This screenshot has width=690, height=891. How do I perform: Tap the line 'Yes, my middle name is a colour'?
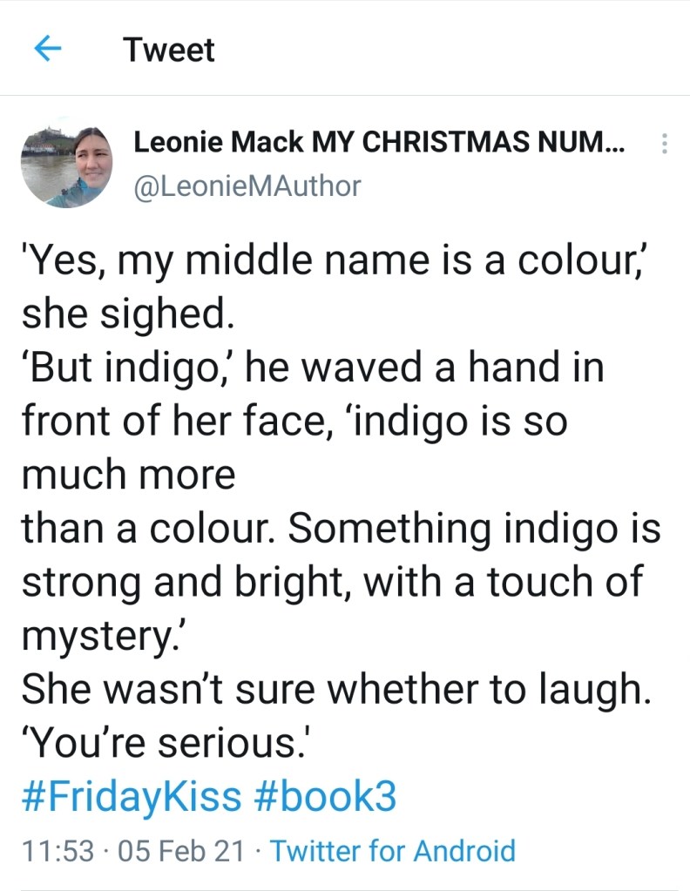tap(335, 261)
